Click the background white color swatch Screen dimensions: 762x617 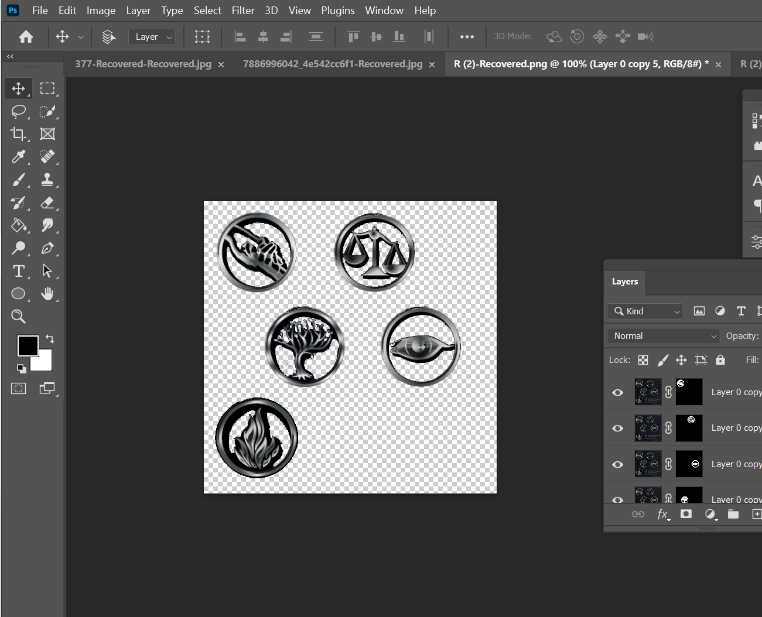[x=45, y=363]
